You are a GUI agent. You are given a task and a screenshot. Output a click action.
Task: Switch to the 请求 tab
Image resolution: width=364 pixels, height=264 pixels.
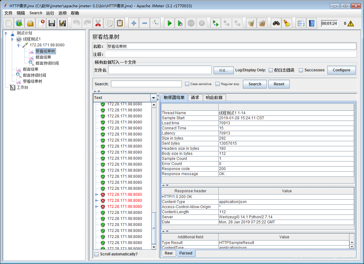tap(195, 98)
